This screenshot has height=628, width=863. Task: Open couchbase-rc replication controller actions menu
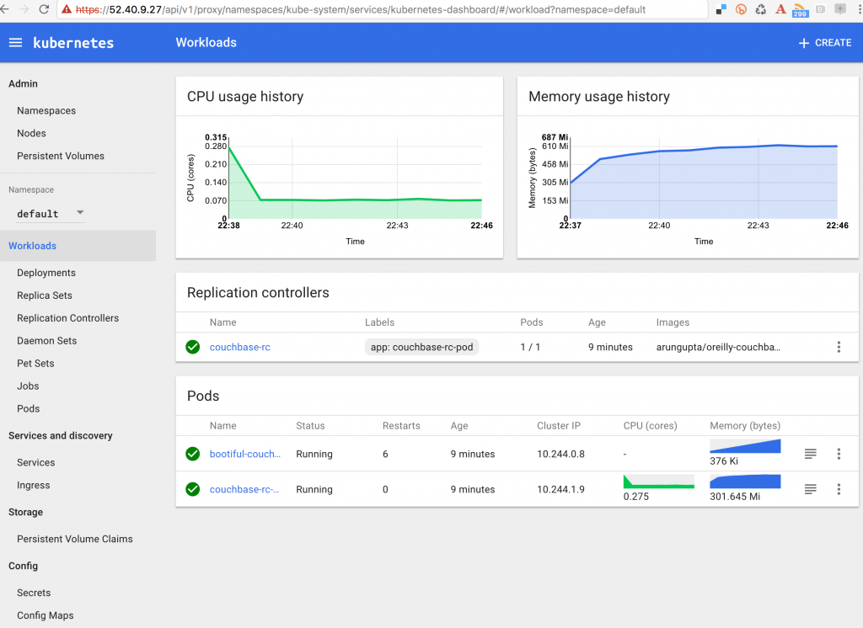(x=839, y=347)
